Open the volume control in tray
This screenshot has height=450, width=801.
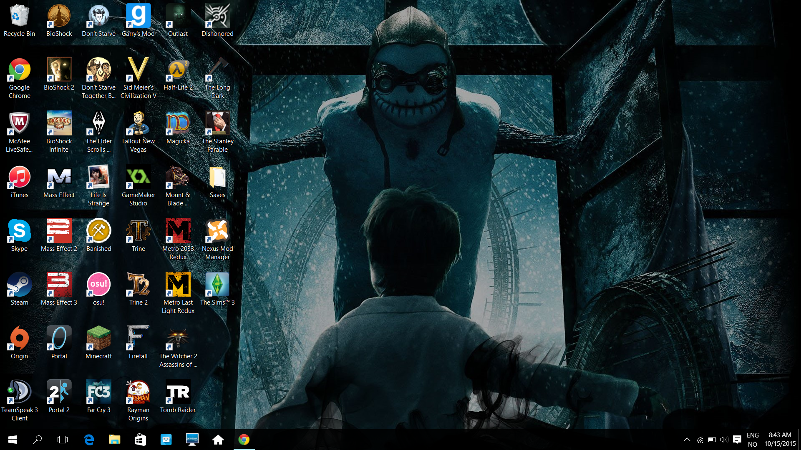coord(724,440)
